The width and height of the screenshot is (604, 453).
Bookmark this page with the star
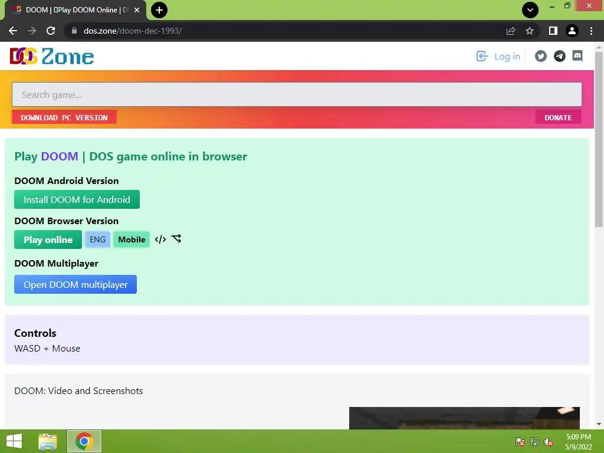coord(530,31)
